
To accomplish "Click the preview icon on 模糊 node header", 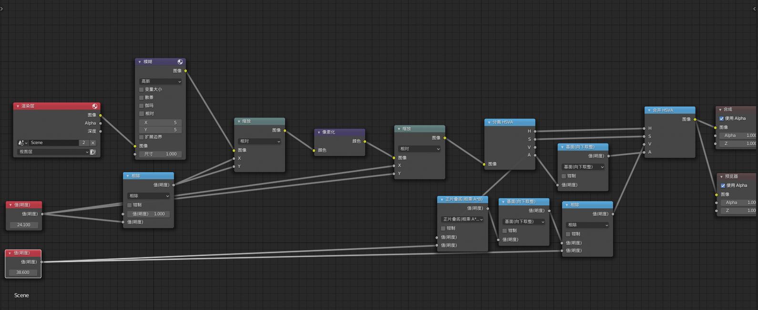I will click(x=180, y=62).
